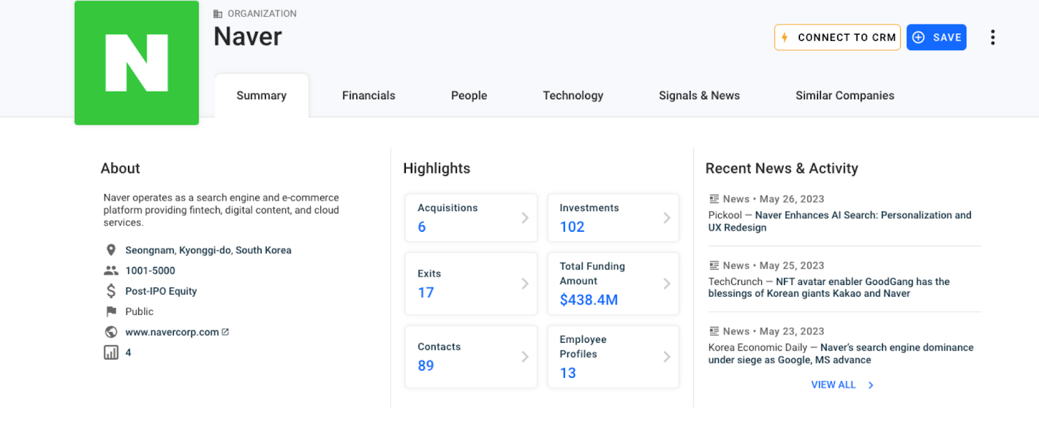Click the Public status text
This screenshot has height=422, width=1039.
(x=139, y=312)
